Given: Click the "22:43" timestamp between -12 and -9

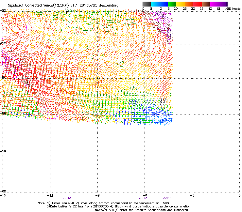Looking at the screenshot, I should pos(67,198).
